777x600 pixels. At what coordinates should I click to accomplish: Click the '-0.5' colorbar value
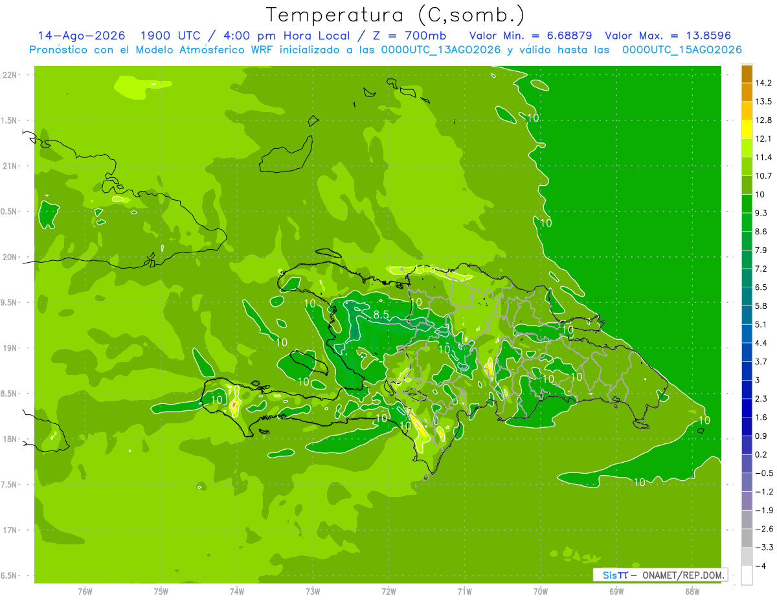click(x=763, y=473)
